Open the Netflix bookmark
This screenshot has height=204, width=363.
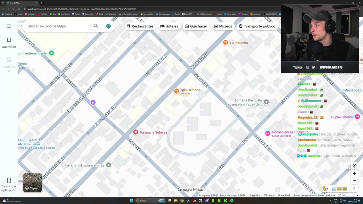tap(218, 14)
